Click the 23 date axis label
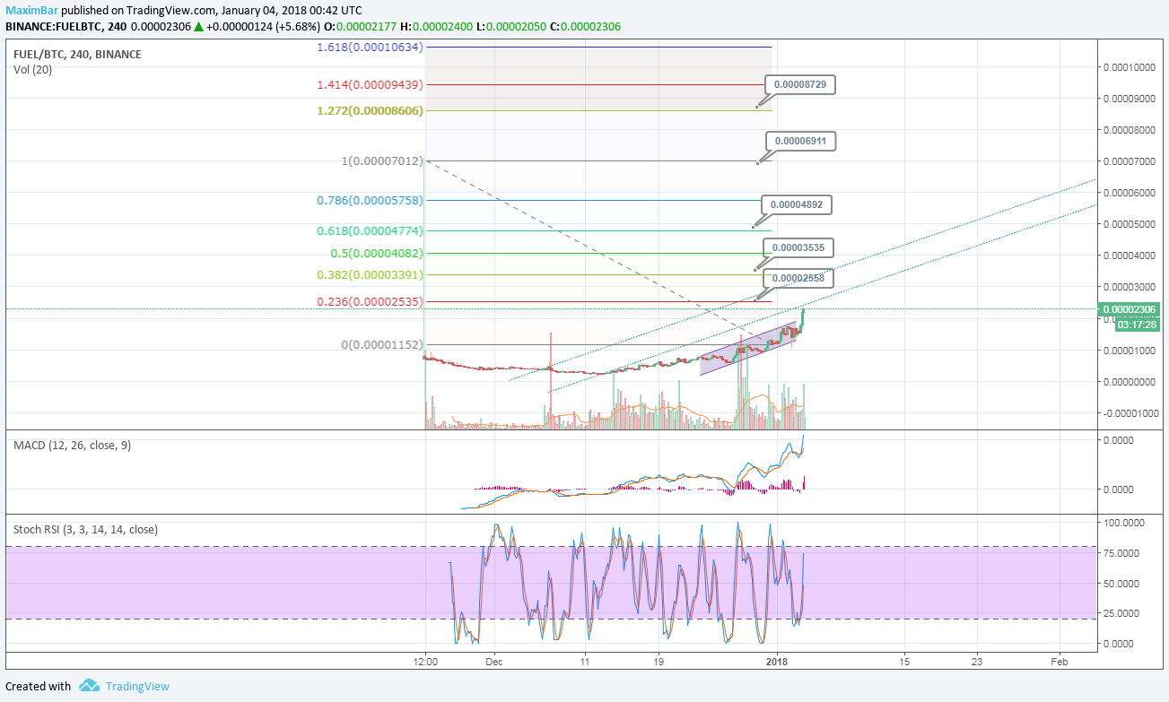Image resolution: width=1169 pixels, height=702 pixels. tap(977, 661)
